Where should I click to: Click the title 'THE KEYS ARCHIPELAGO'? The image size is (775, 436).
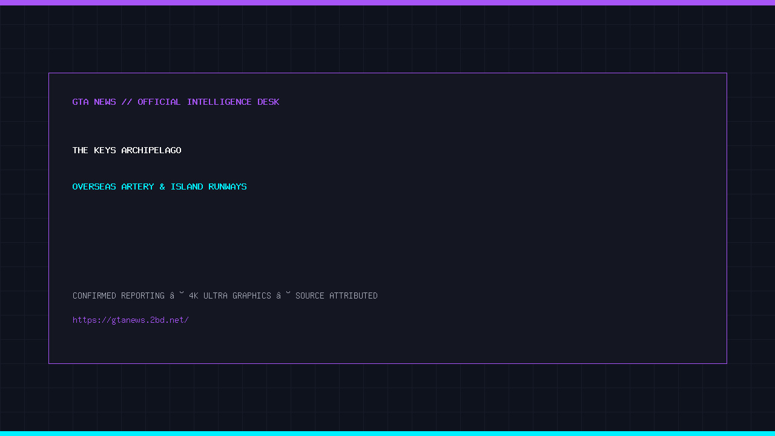click(x=127, y=150)
